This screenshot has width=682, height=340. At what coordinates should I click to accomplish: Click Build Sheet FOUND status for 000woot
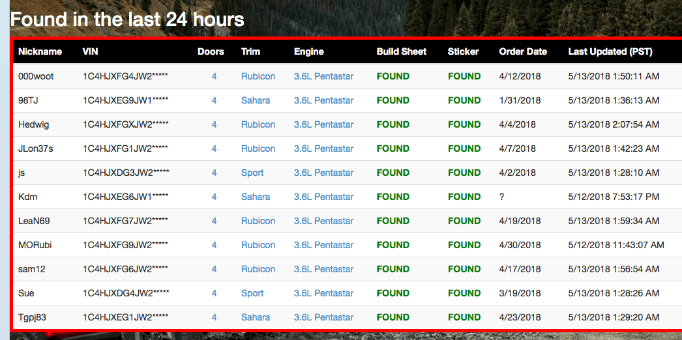pos(393,76)
